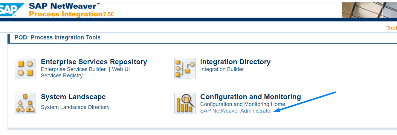Image resolution: width=397 pixels, height=135 pixels.
Task: Click the Integration Directory icon
Action: click(185, 68)
